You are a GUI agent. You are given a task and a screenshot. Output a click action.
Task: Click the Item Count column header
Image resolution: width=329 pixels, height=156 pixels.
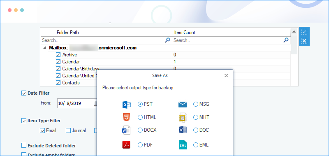[185, 33]
